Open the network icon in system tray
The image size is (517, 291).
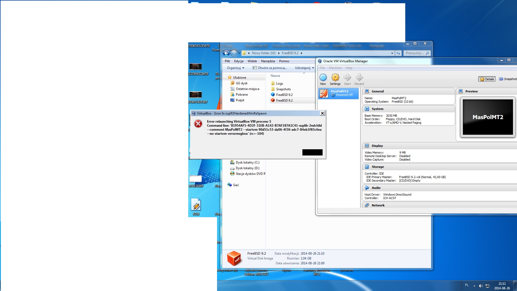click(x=487, y=286)
